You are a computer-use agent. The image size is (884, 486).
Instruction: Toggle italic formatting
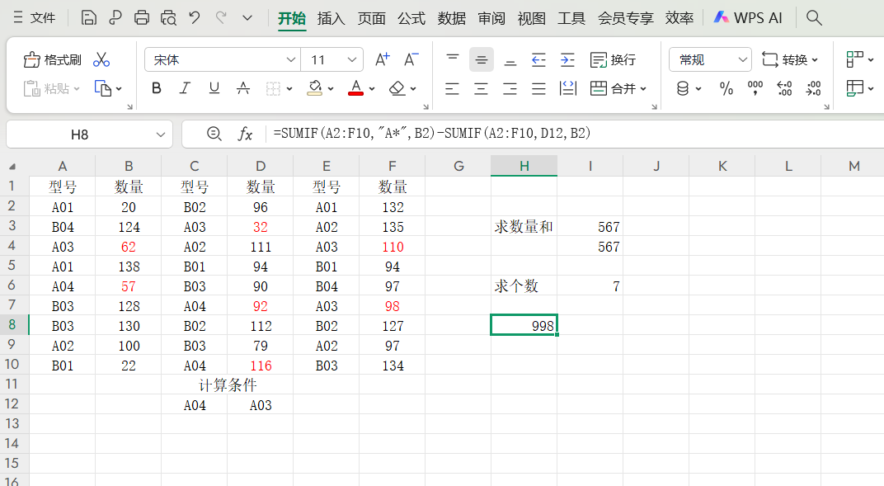pyautogui.click(x=185, y=88)
